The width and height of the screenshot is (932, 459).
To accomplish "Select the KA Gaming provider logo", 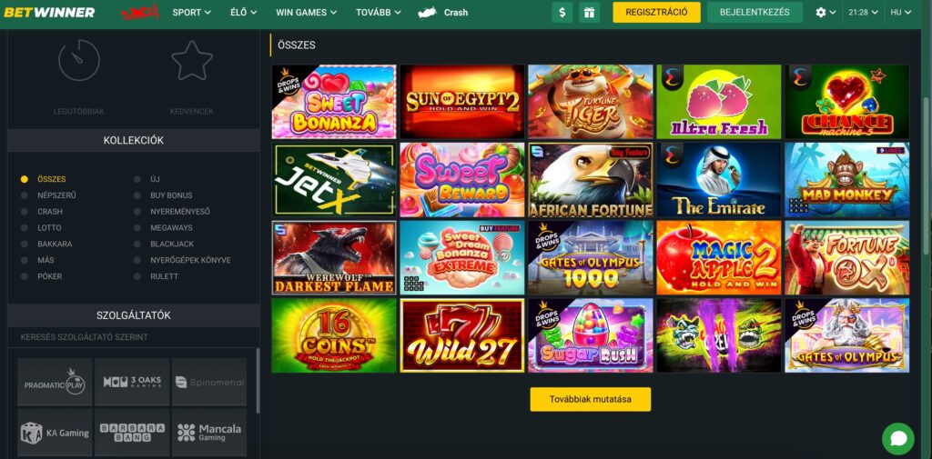I will coord(55,433).
